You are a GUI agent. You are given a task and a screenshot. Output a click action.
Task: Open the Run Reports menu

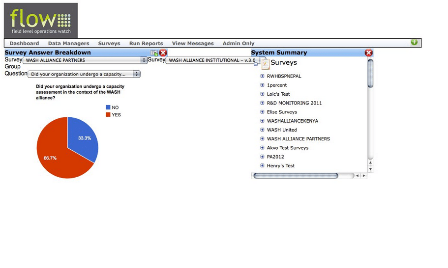tap(146, 43)
